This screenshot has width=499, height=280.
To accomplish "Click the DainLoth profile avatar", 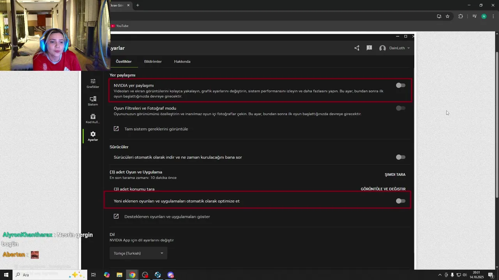I will click(x=382, y=48).
